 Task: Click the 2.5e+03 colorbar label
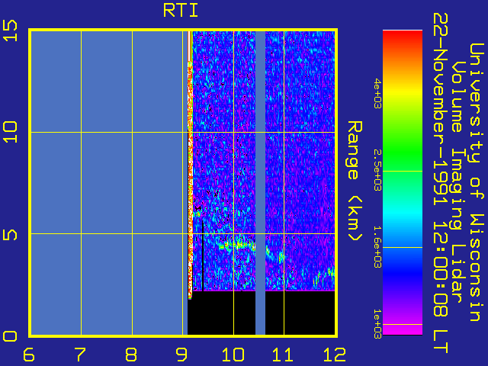(x=377, y=170)
